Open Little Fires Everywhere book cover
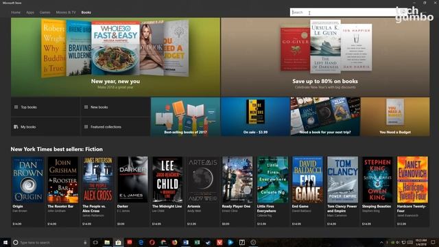 click(x=272, y=180)
